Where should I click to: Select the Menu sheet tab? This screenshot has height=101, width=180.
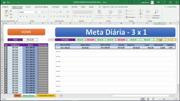[17, 96]
